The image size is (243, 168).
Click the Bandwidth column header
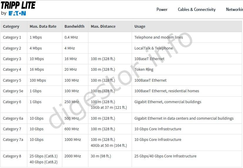(x=74, y=27)
